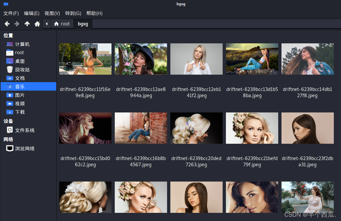341x221 pixels.
Task: Select thumbnail of driftnet-6239bcc16b8b4567.jpeg
Action: point(141,128)
